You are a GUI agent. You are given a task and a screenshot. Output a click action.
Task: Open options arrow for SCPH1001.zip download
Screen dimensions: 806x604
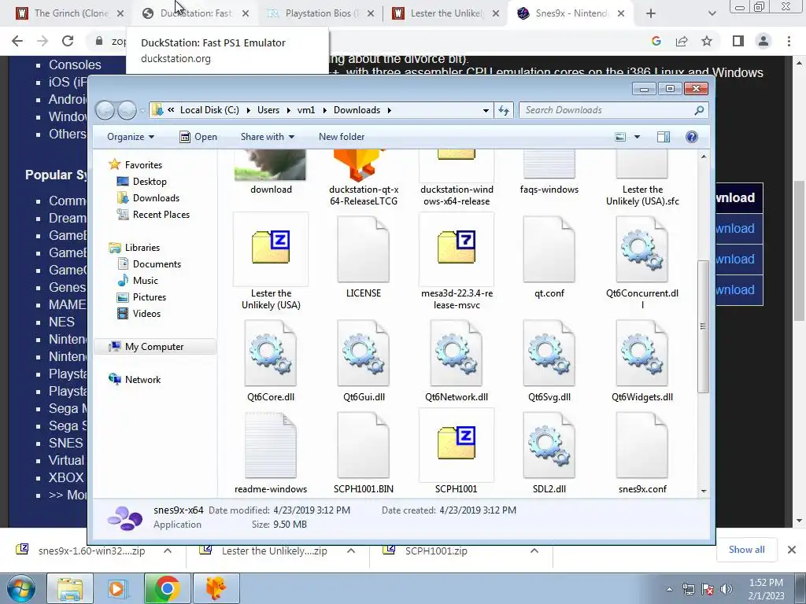[x=534, y=551]
